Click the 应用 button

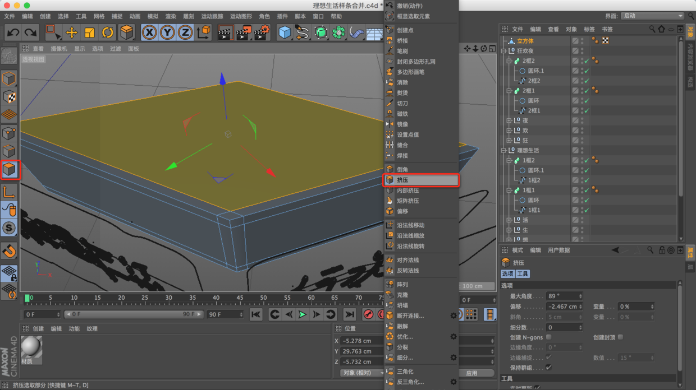(471, 373)
